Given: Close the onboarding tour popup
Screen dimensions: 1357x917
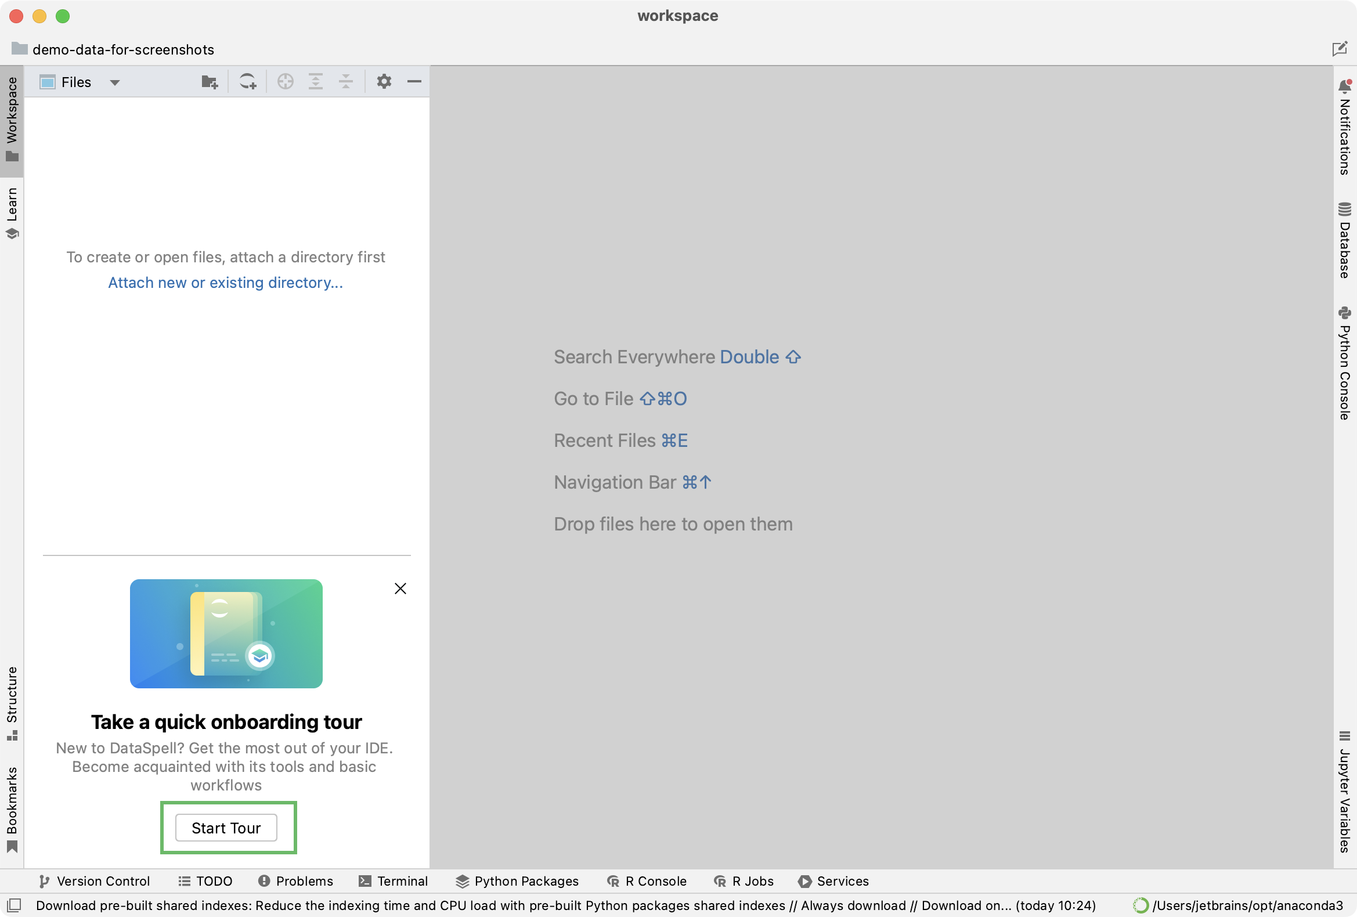Looking at the screenshot, I should point(401,587).
